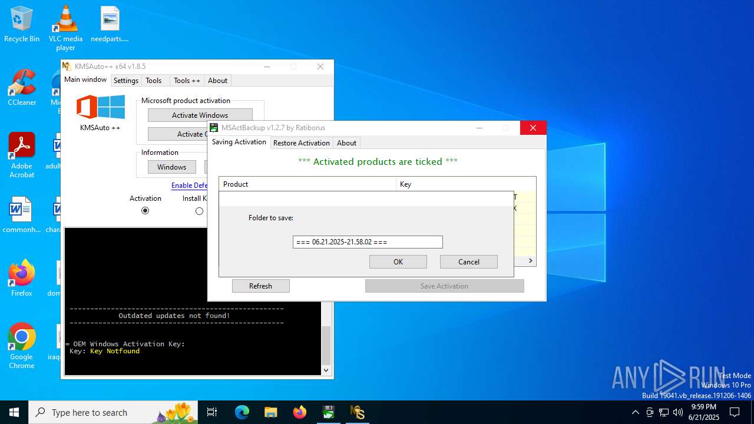Confirm folder name with OK

(398, 262)
